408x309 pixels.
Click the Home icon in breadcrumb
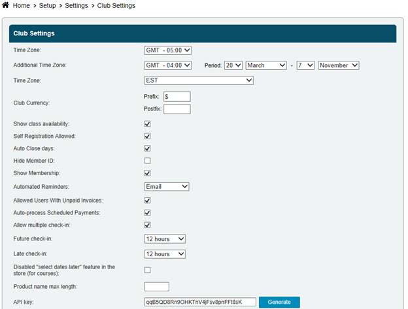pos(6,6)
